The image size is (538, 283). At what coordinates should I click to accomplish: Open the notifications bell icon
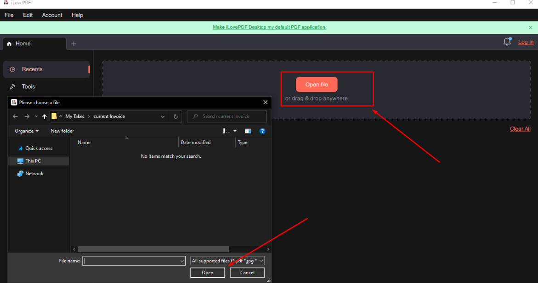point(507,42)
